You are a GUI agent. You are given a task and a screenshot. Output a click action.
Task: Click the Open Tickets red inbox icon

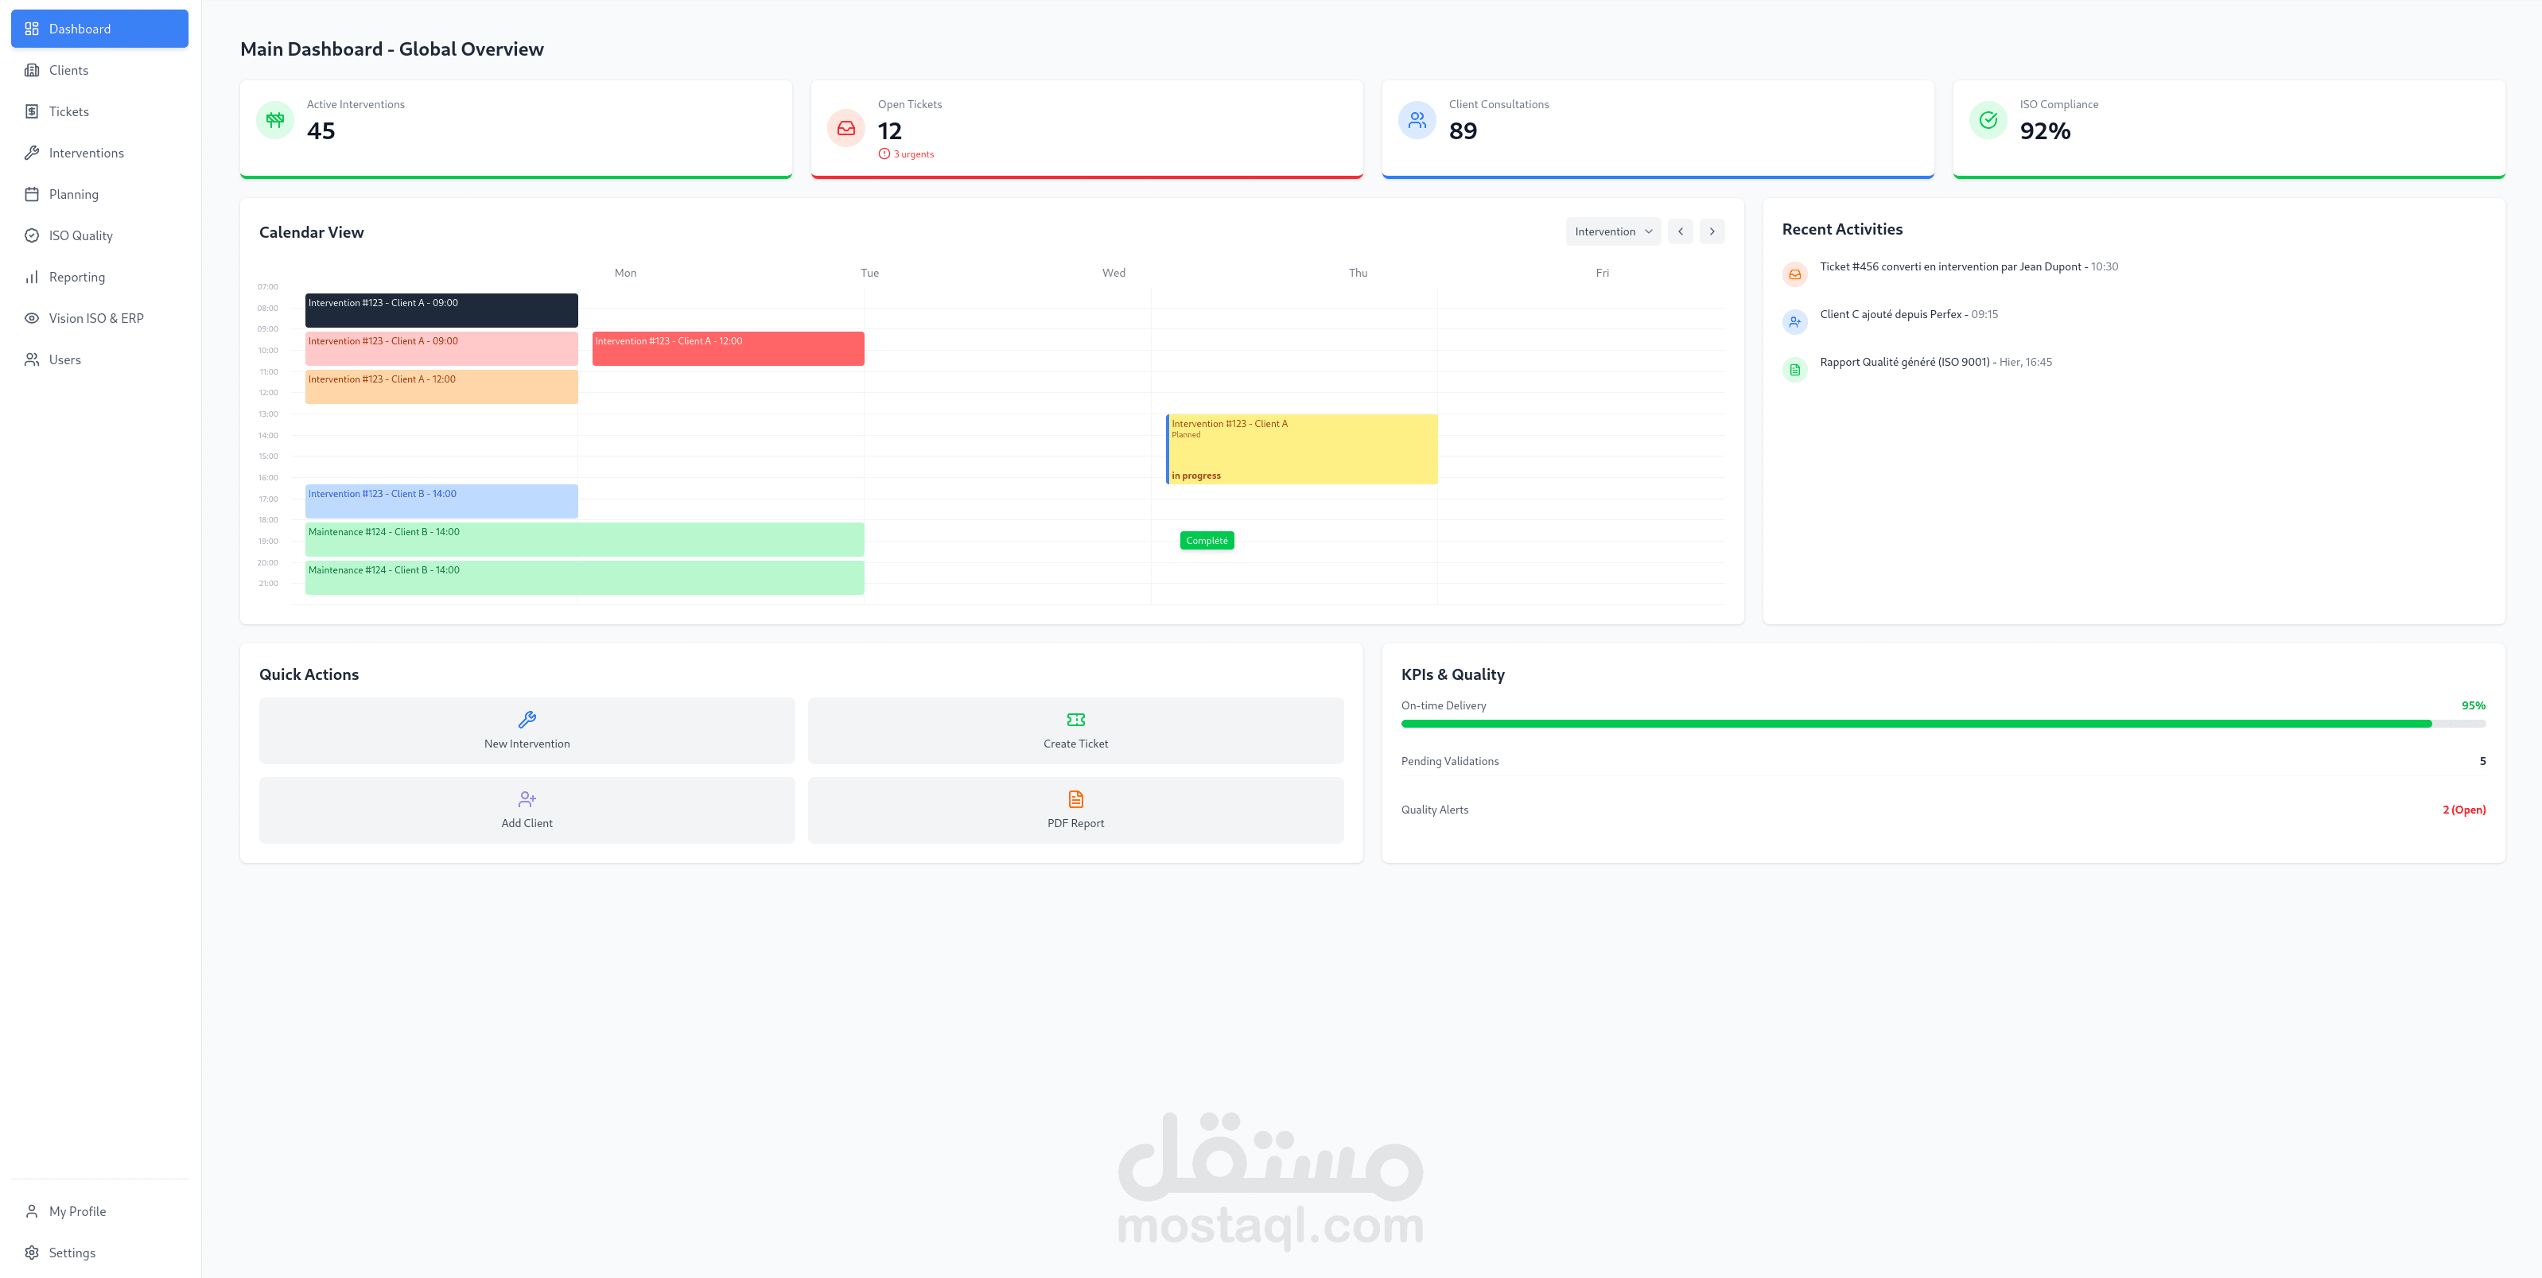coord(847,128)
